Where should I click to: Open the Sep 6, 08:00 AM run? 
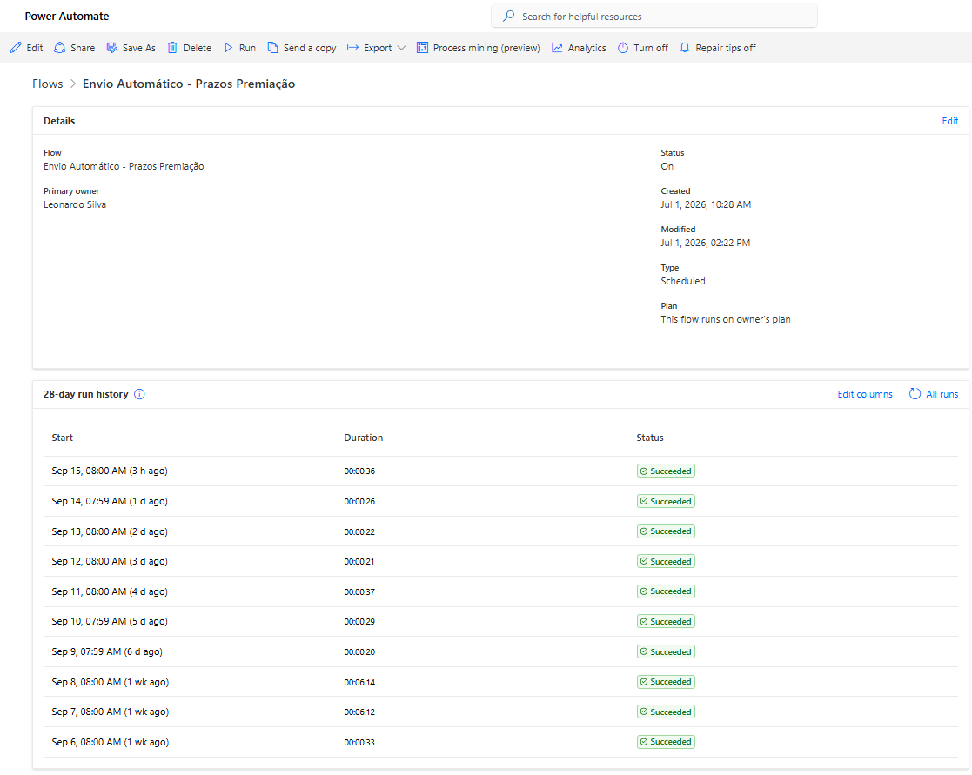[x=111, y=742]
